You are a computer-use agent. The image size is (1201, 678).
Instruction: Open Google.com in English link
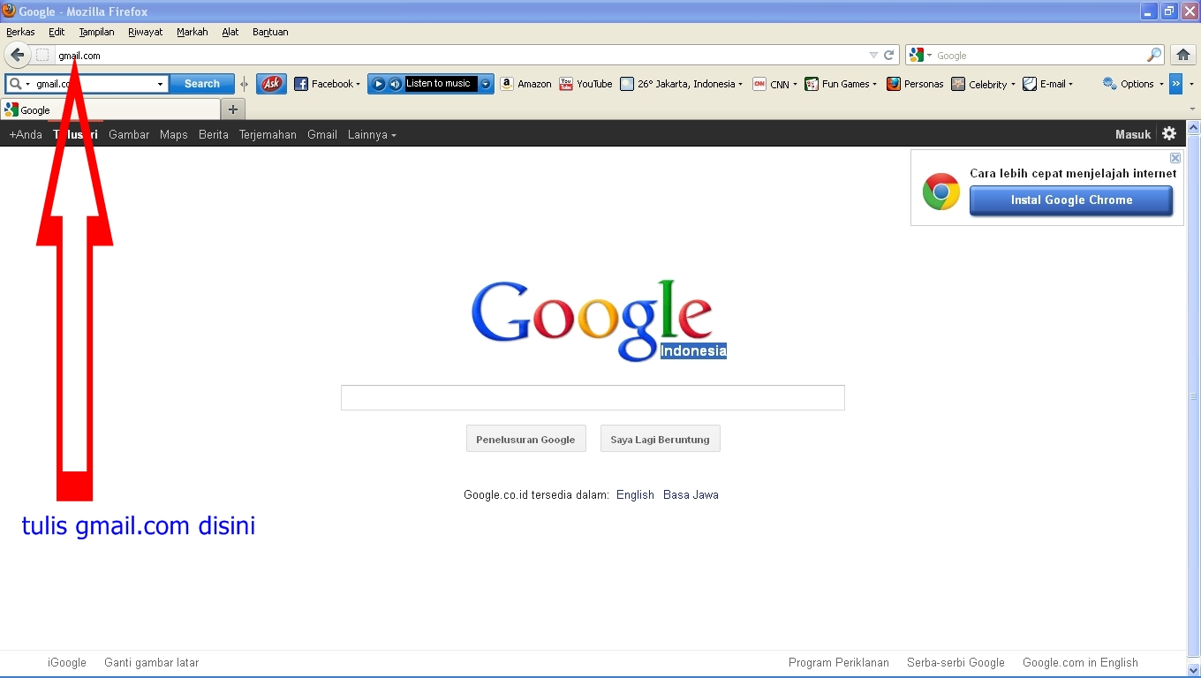coord(1080,662)
